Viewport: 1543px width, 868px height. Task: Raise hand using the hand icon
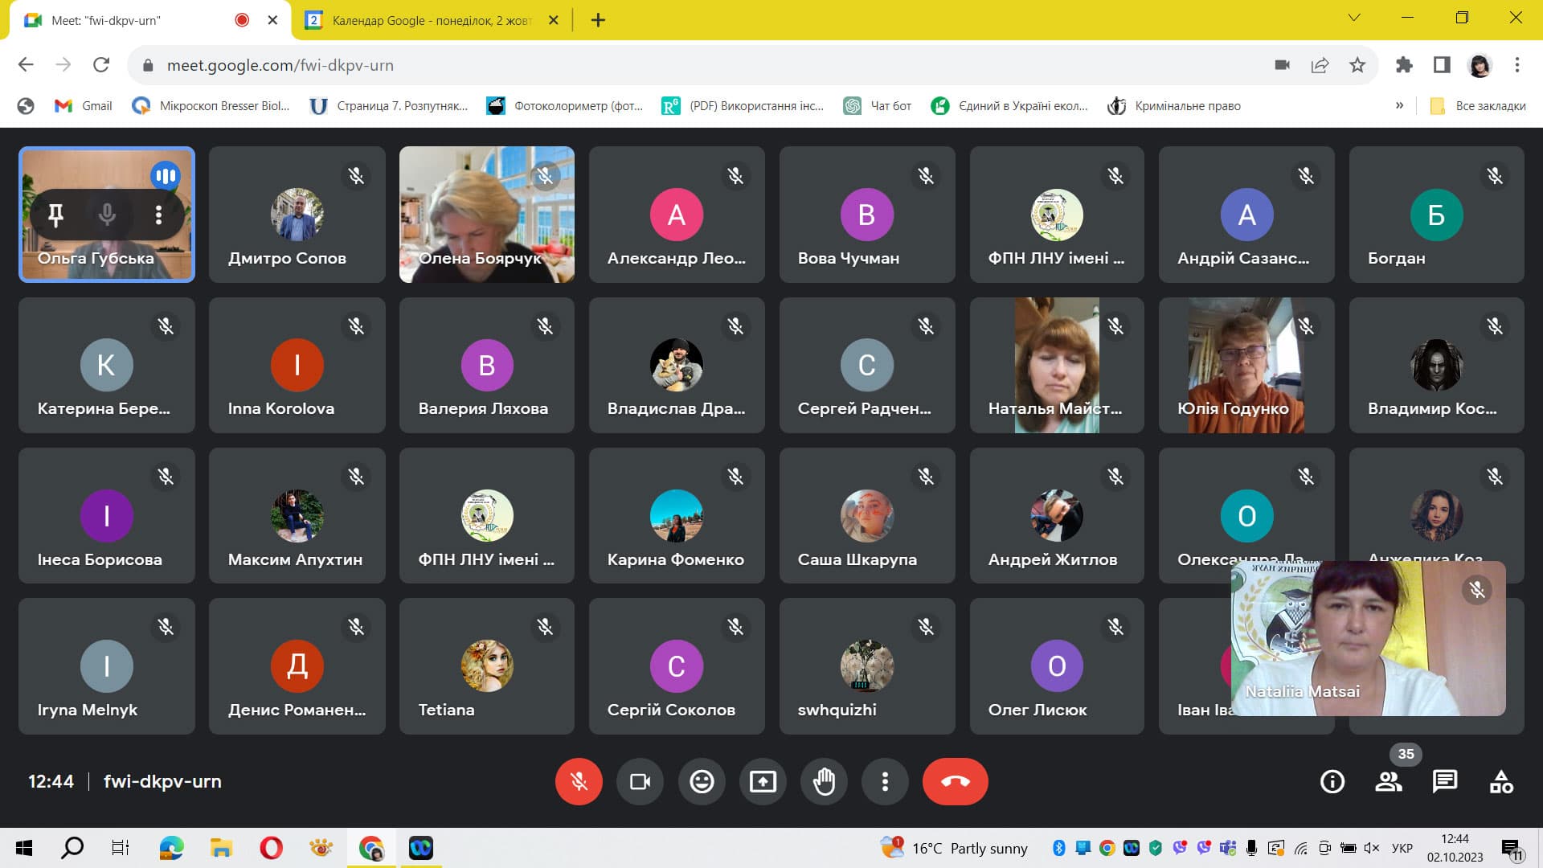click(824, 781)
